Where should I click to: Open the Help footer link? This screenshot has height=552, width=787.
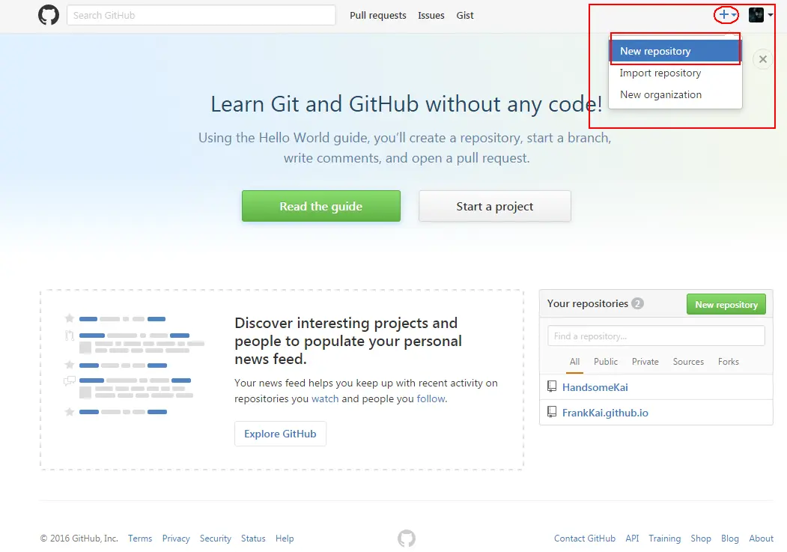click(285, 539)
